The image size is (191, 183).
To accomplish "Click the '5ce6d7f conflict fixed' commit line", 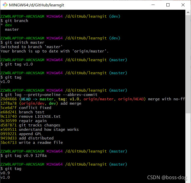I will 26,108.
